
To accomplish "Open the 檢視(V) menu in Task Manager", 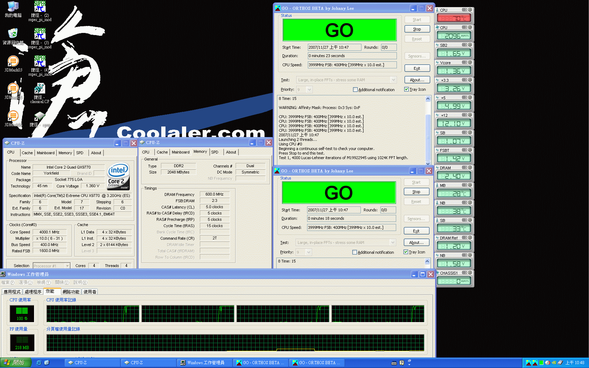I will click(44, 282).
